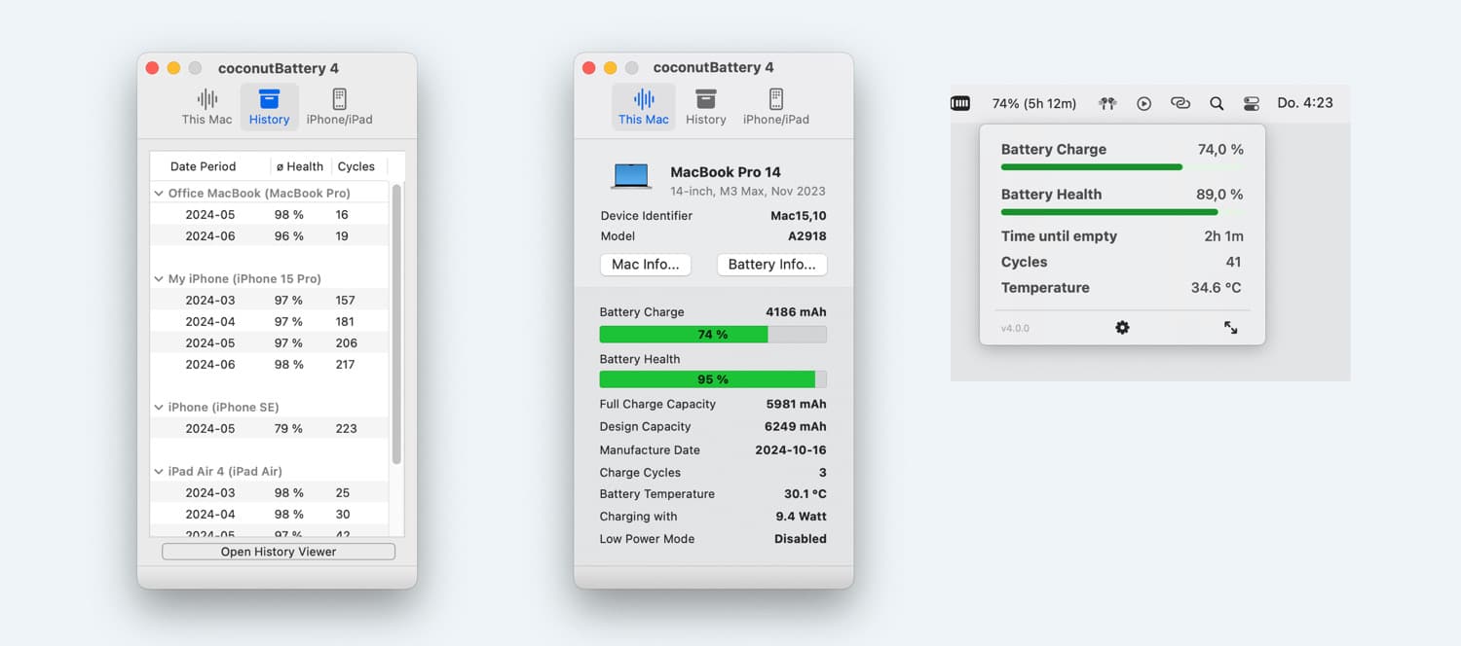1461x646 pixels.
Task: Open Control Center from the menu bar
Action: 1252,103
